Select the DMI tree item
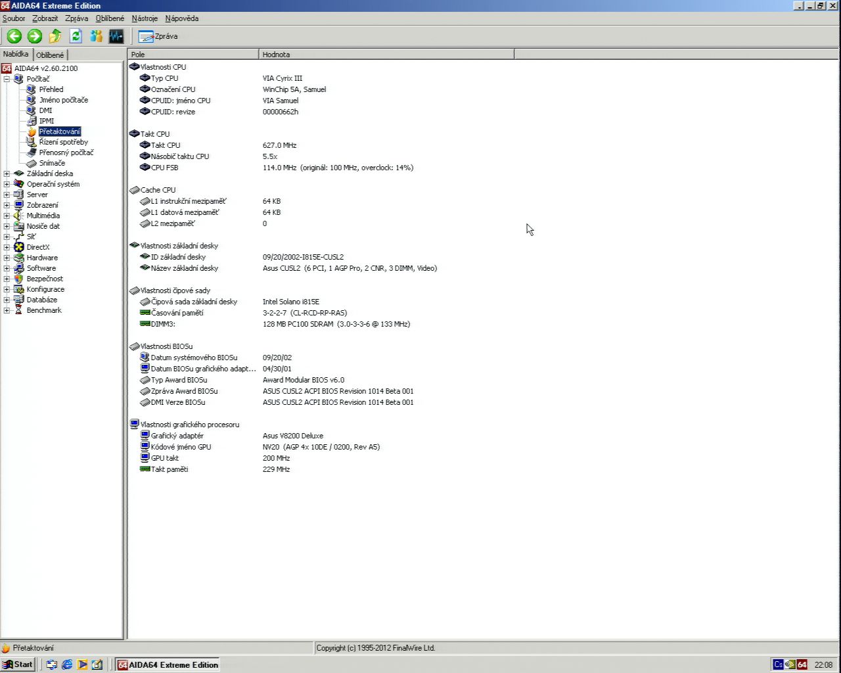This screenshot has width=841, height=673. (45, 110)
